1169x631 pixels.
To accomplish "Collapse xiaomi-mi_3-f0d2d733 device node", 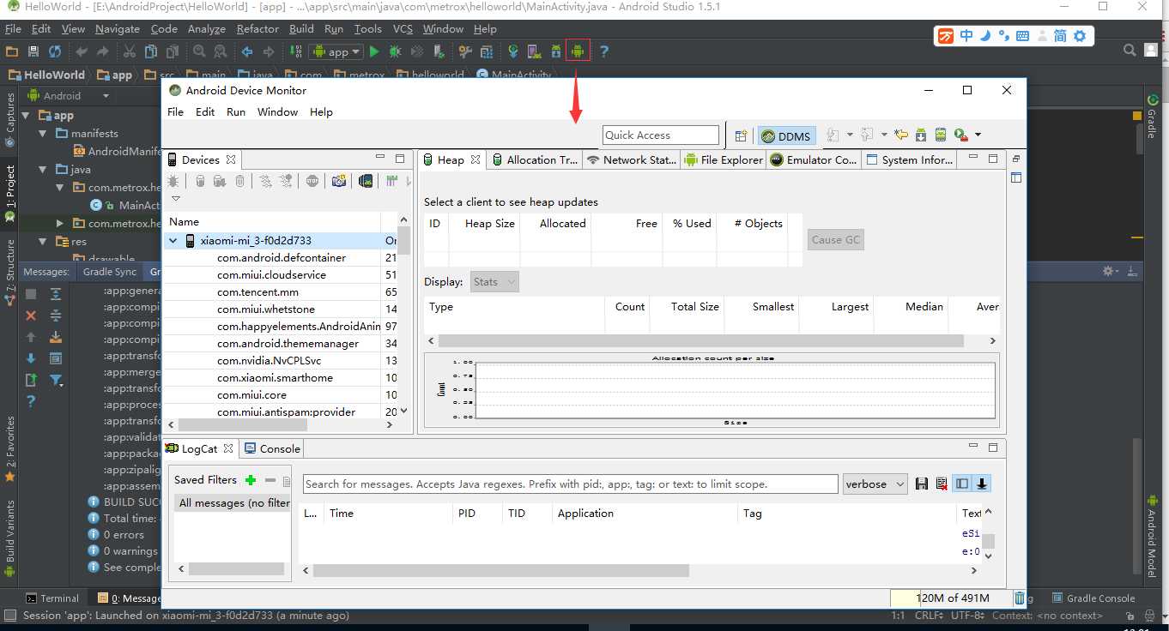I will (x=173, y=241).
